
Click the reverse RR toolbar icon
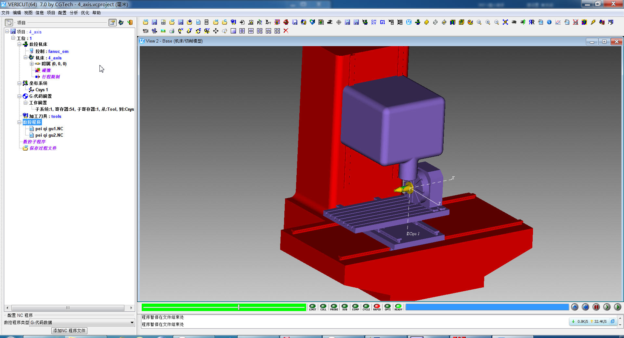(532, 22)
